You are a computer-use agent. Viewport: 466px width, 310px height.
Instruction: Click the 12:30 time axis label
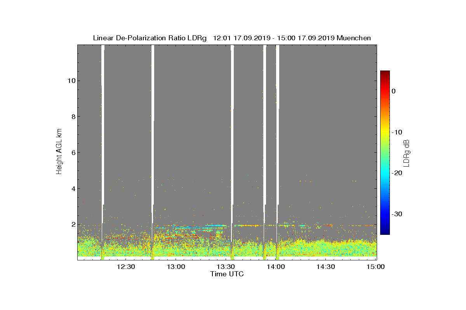(x=126, y=267)
